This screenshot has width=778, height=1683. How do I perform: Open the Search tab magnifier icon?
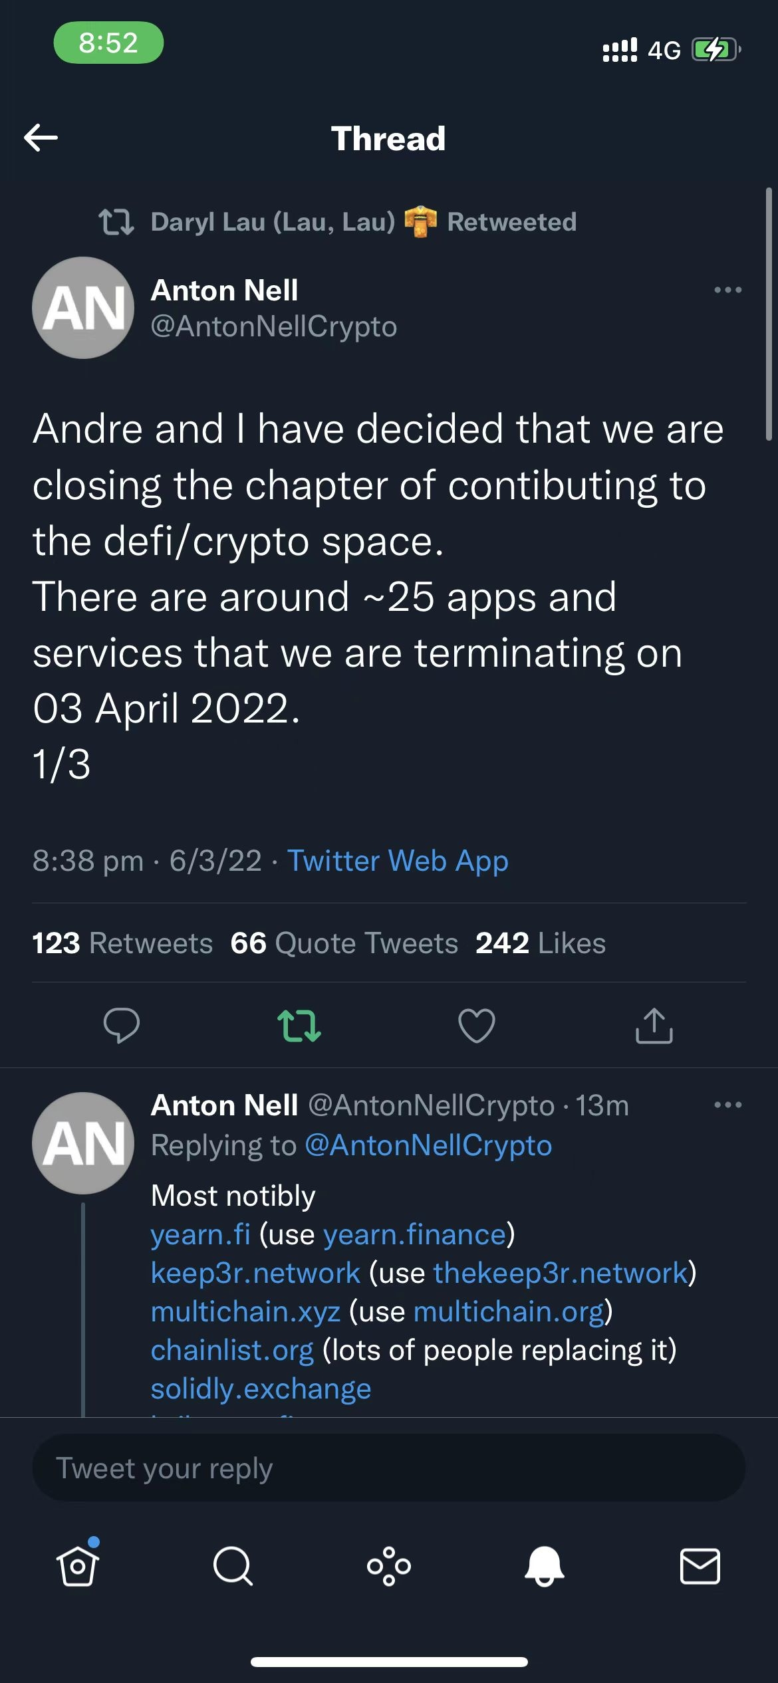(233, 1566)
